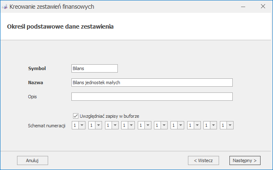The image size is (273, 170).
Task: Open the fifth numbering scheme dropdown
Action: (x=148, y=125)
